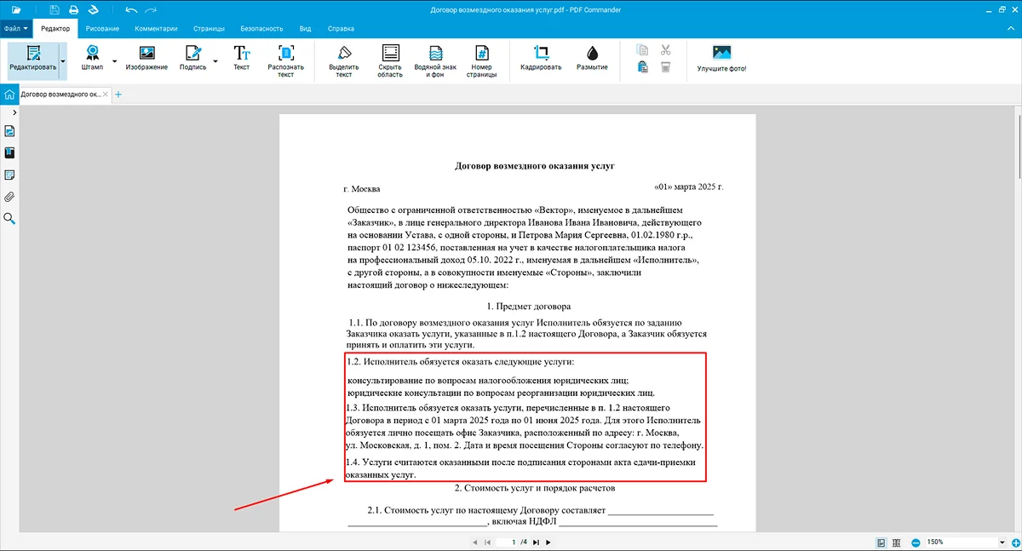Switch to single page view mode
Image resolution: width=1022 pixels, height=551 pixels.
point(881,542)
